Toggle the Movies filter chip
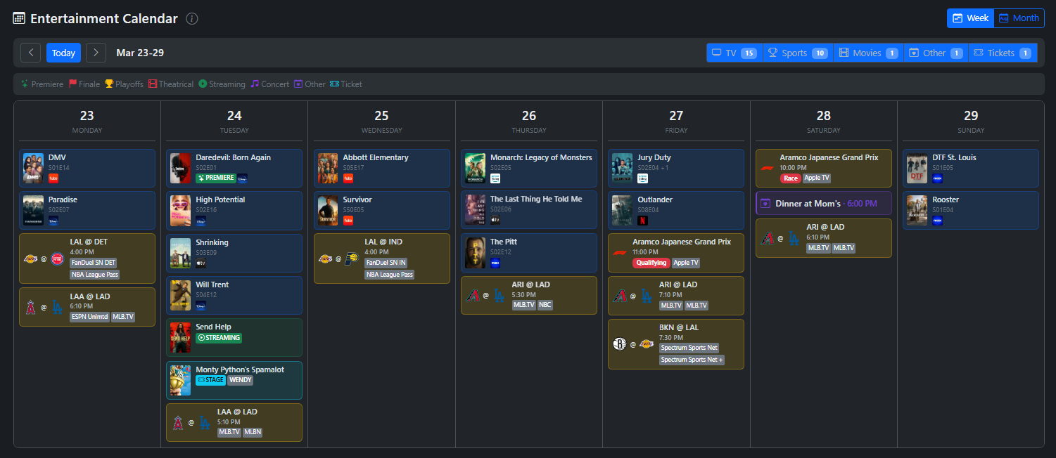1056x458 pixels. tap(868, 52)
